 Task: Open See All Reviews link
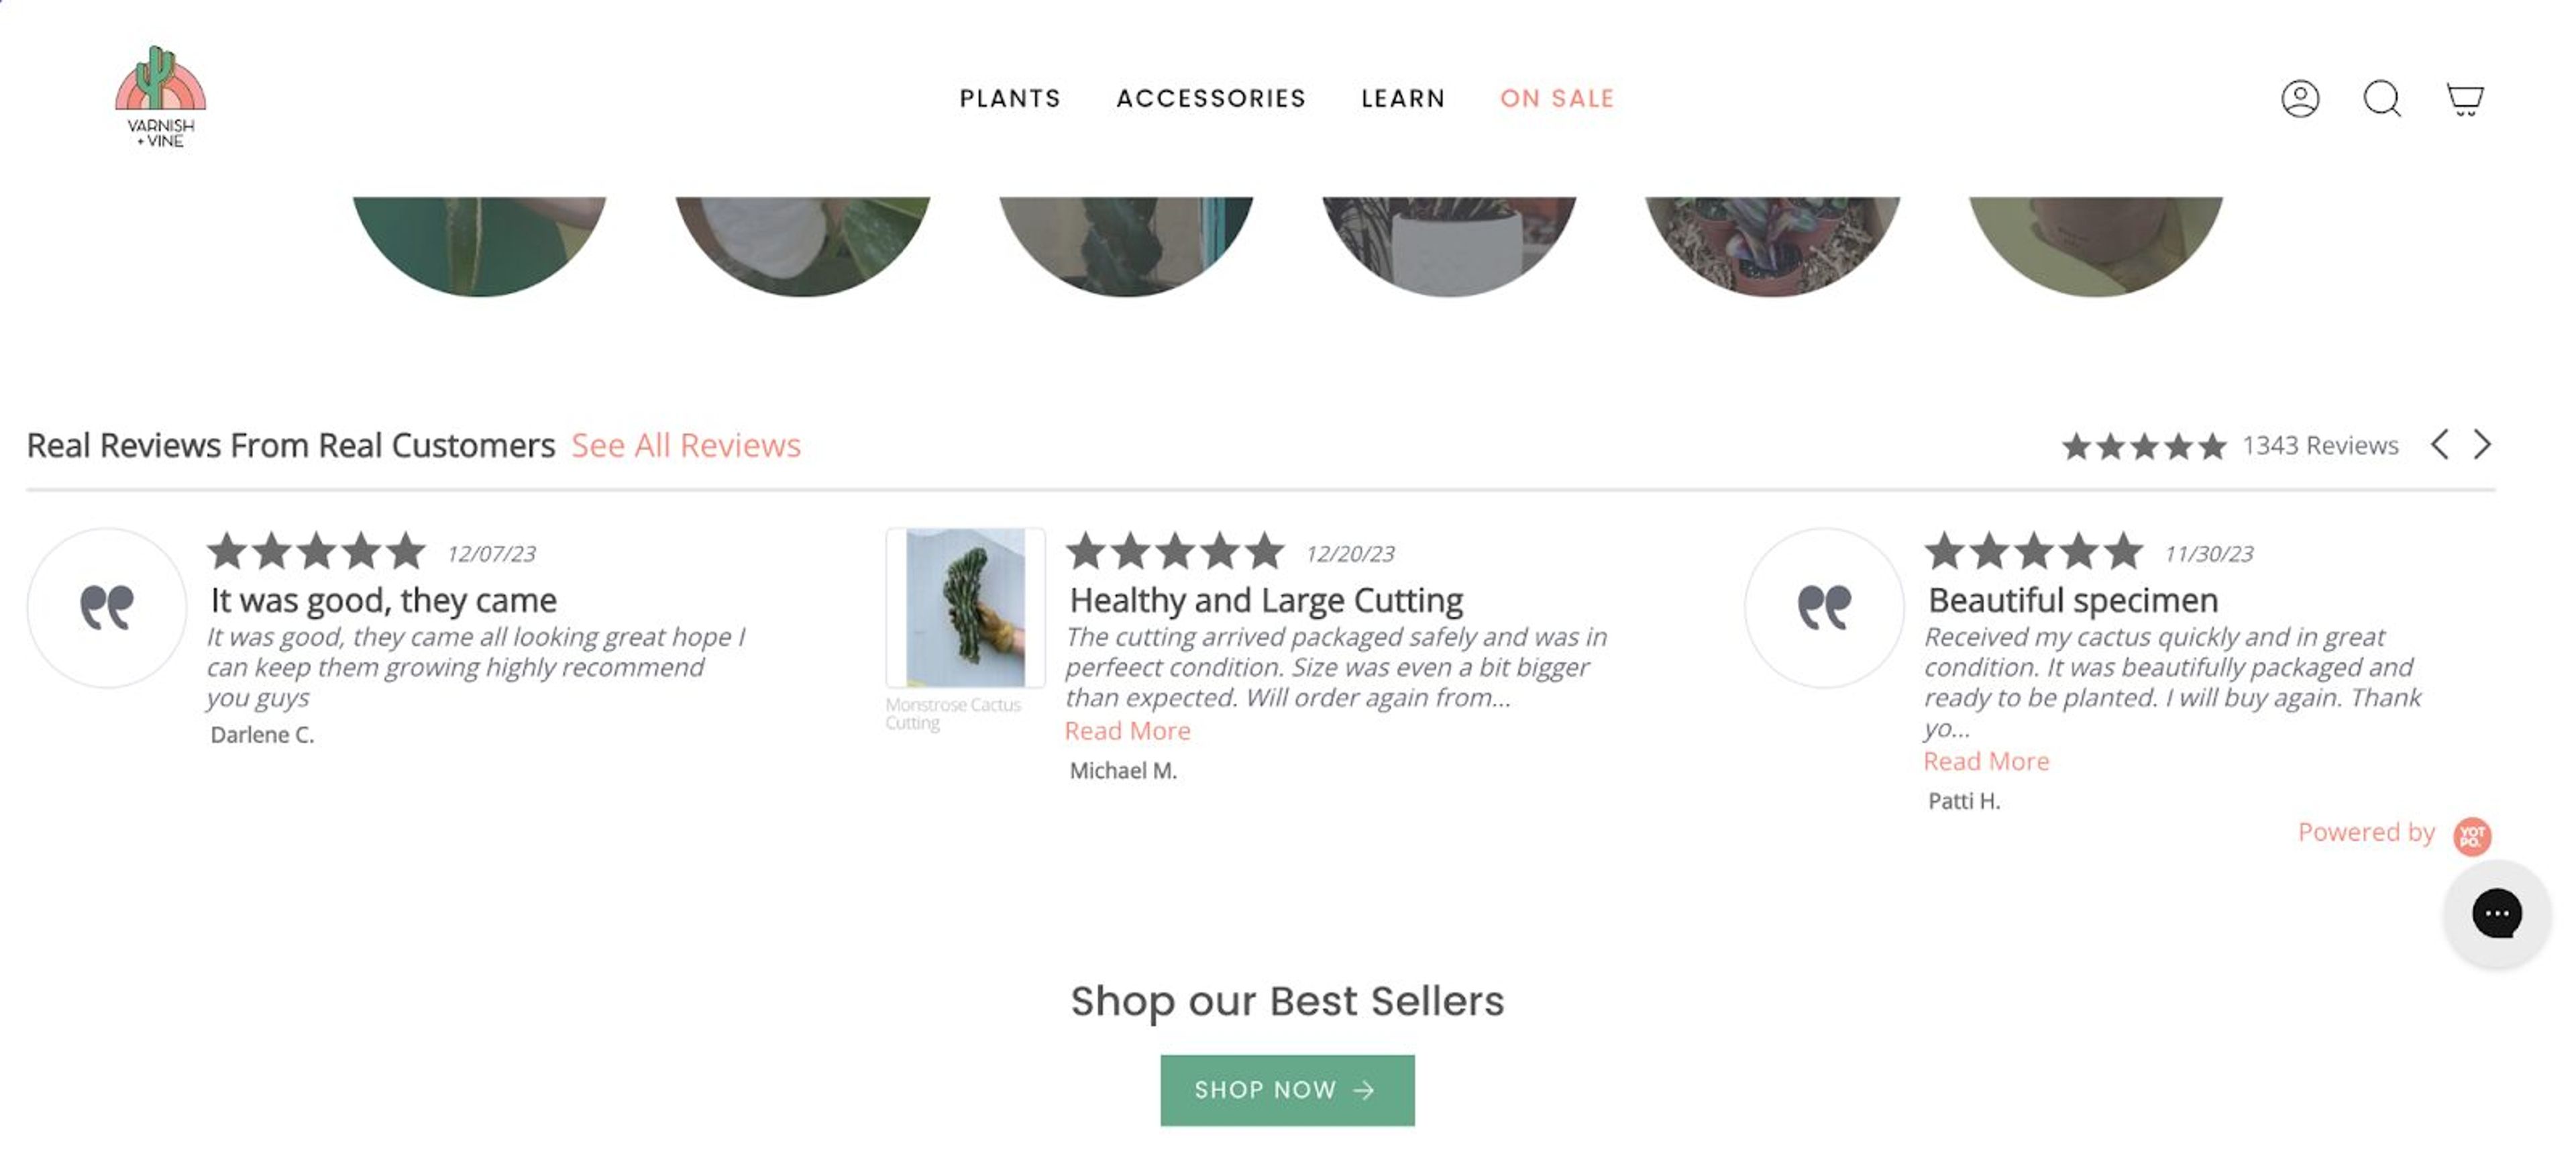pyautogui.click(x=686, y=445)
